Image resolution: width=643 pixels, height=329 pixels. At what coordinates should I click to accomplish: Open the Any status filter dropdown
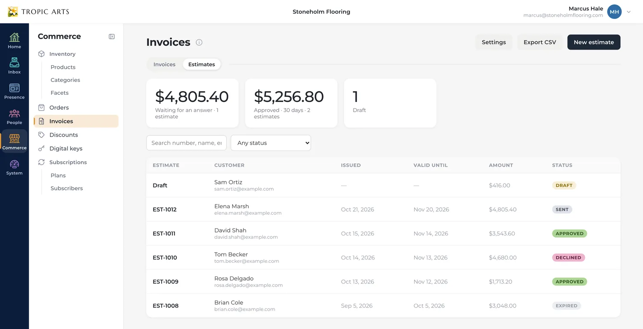pos(271,143)
